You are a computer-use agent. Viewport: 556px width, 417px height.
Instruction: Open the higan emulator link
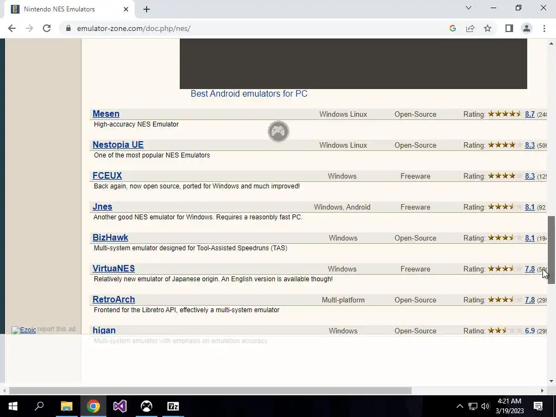pyautogui.click(x=104, y=330)
